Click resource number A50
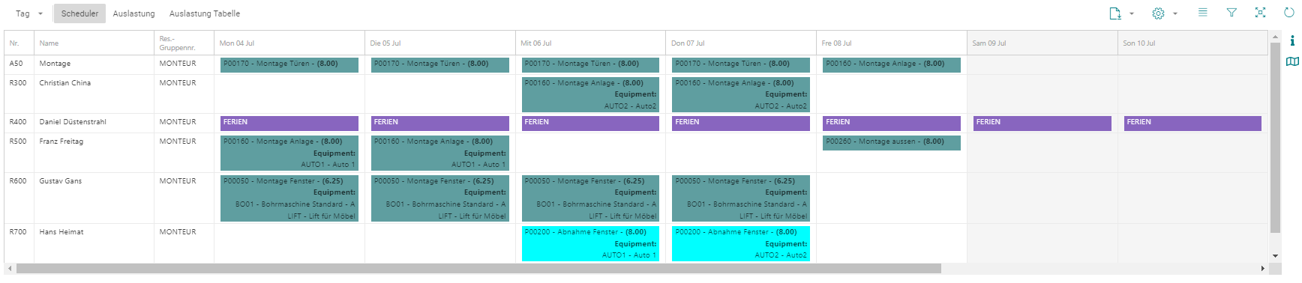Image resolution: width=1302 pixels, height=283 pixels. (x=16, y=64)
